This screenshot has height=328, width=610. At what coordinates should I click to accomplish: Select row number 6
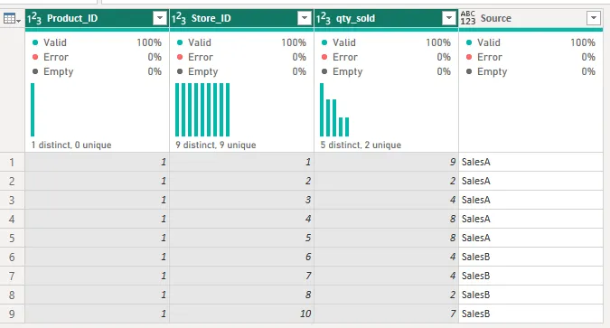click(x=12, y=257)
